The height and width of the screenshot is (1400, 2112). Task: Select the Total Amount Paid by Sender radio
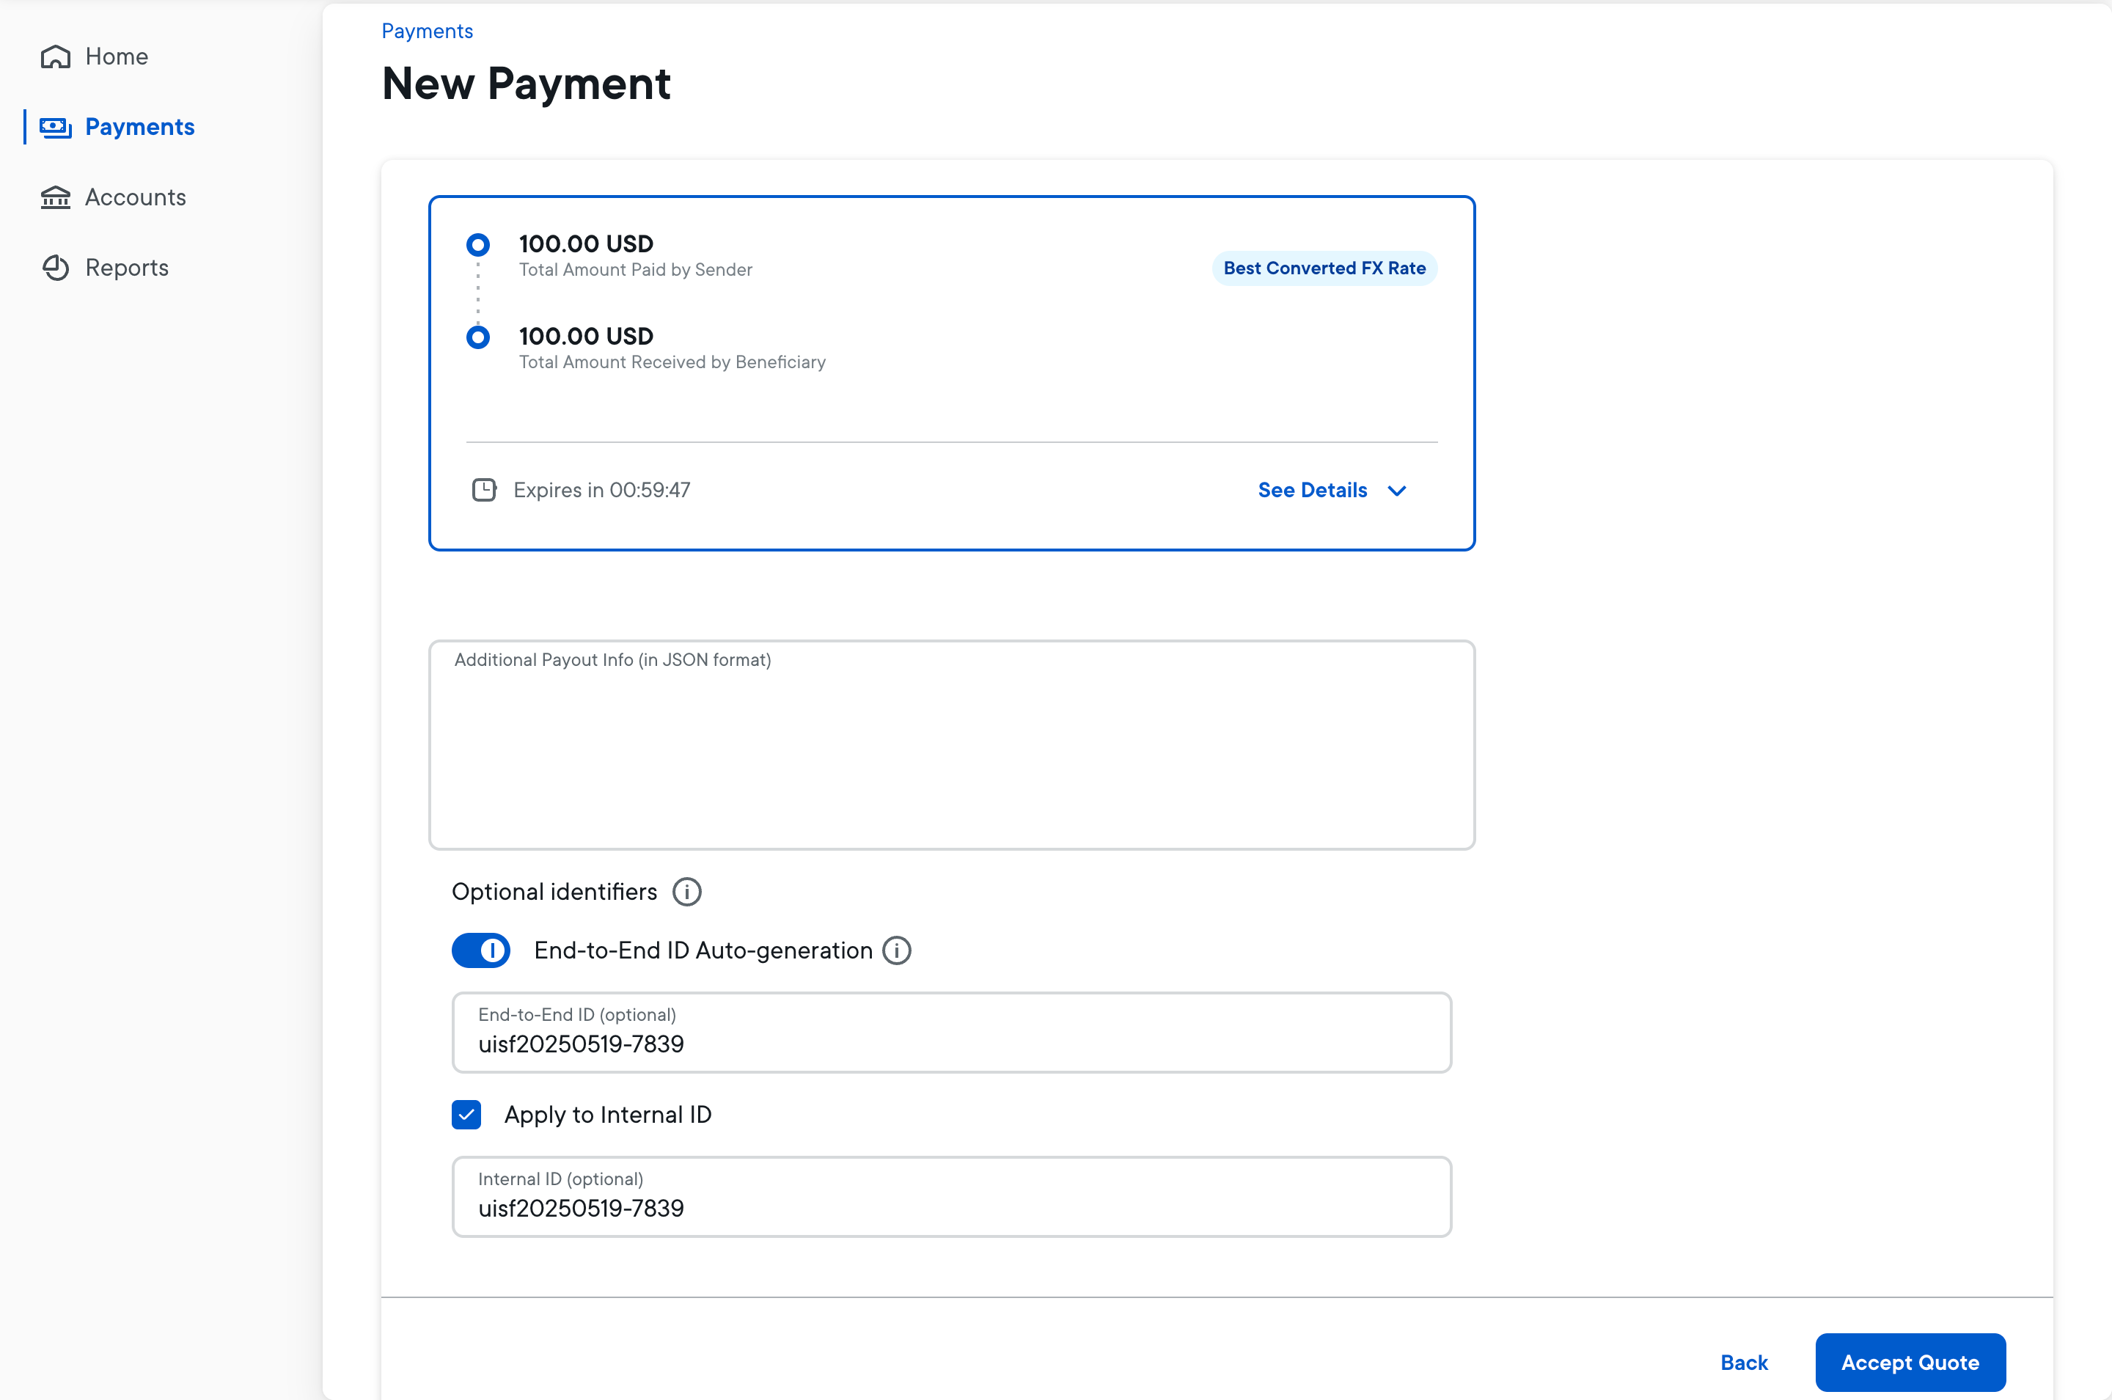478,245
